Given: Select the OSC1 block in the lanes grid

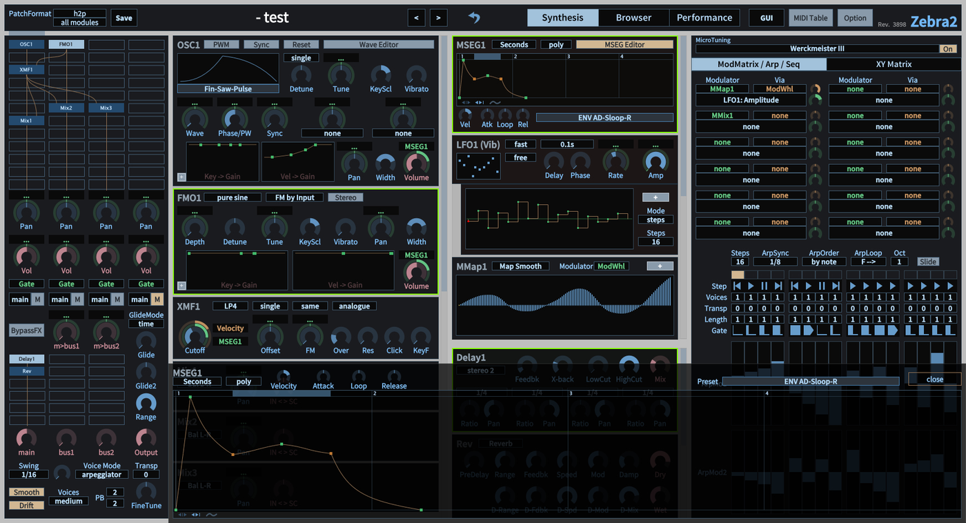Looking at the screenshot, I should [x=26, y=44].
